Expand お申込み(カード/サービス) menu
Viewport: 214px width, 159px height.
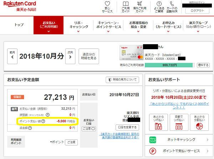[168, 25]
